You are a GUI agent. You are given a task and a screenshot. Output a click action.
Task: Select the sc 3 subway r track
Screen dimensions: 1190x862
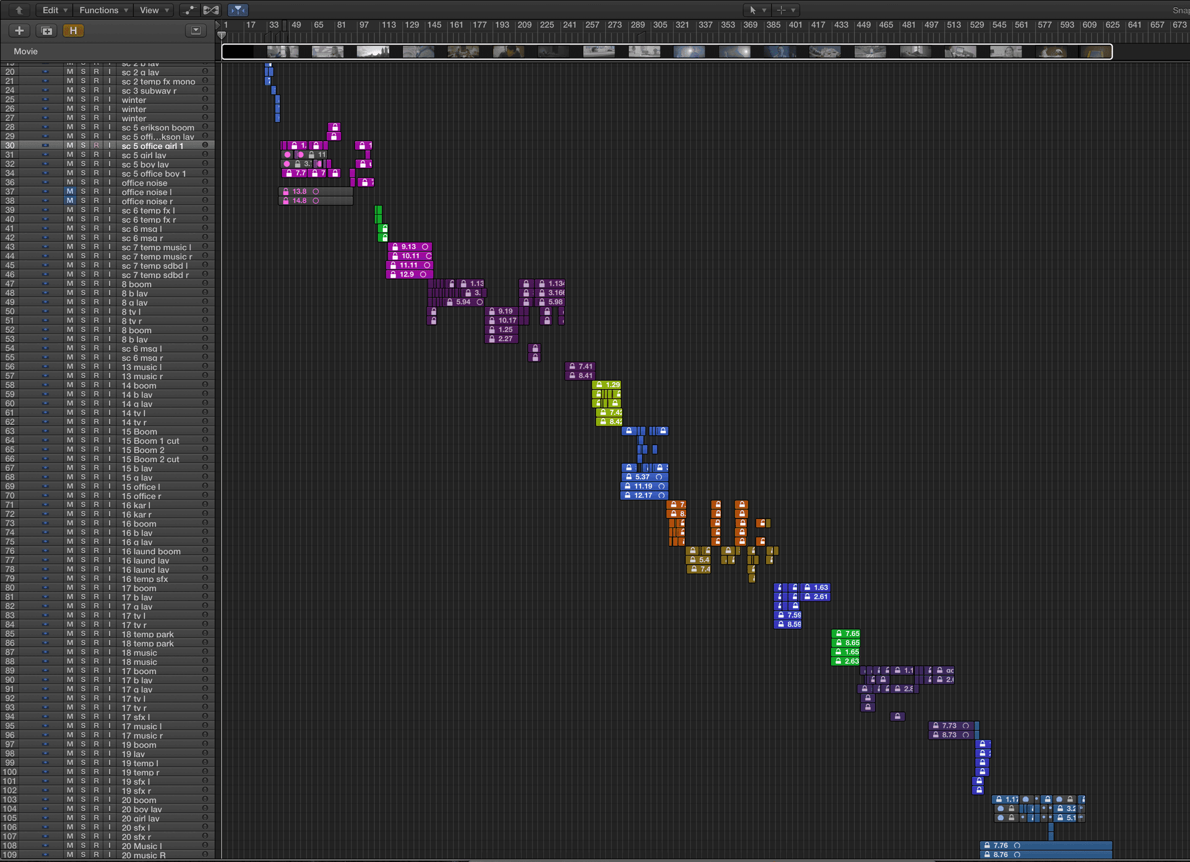pos(108,90)
